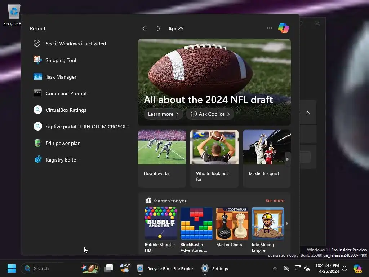The image size is (369, 277).
Task: Open Copilot Preview in the taskbar
Action: pos(357,268)
